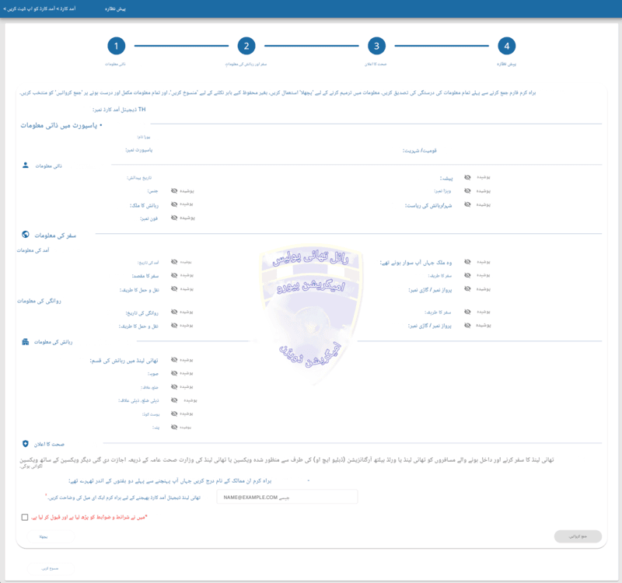Viewport: 622px width, 583px height.
Task: Show the hidden city/state of residence
Action: click(x=468, y=204)
